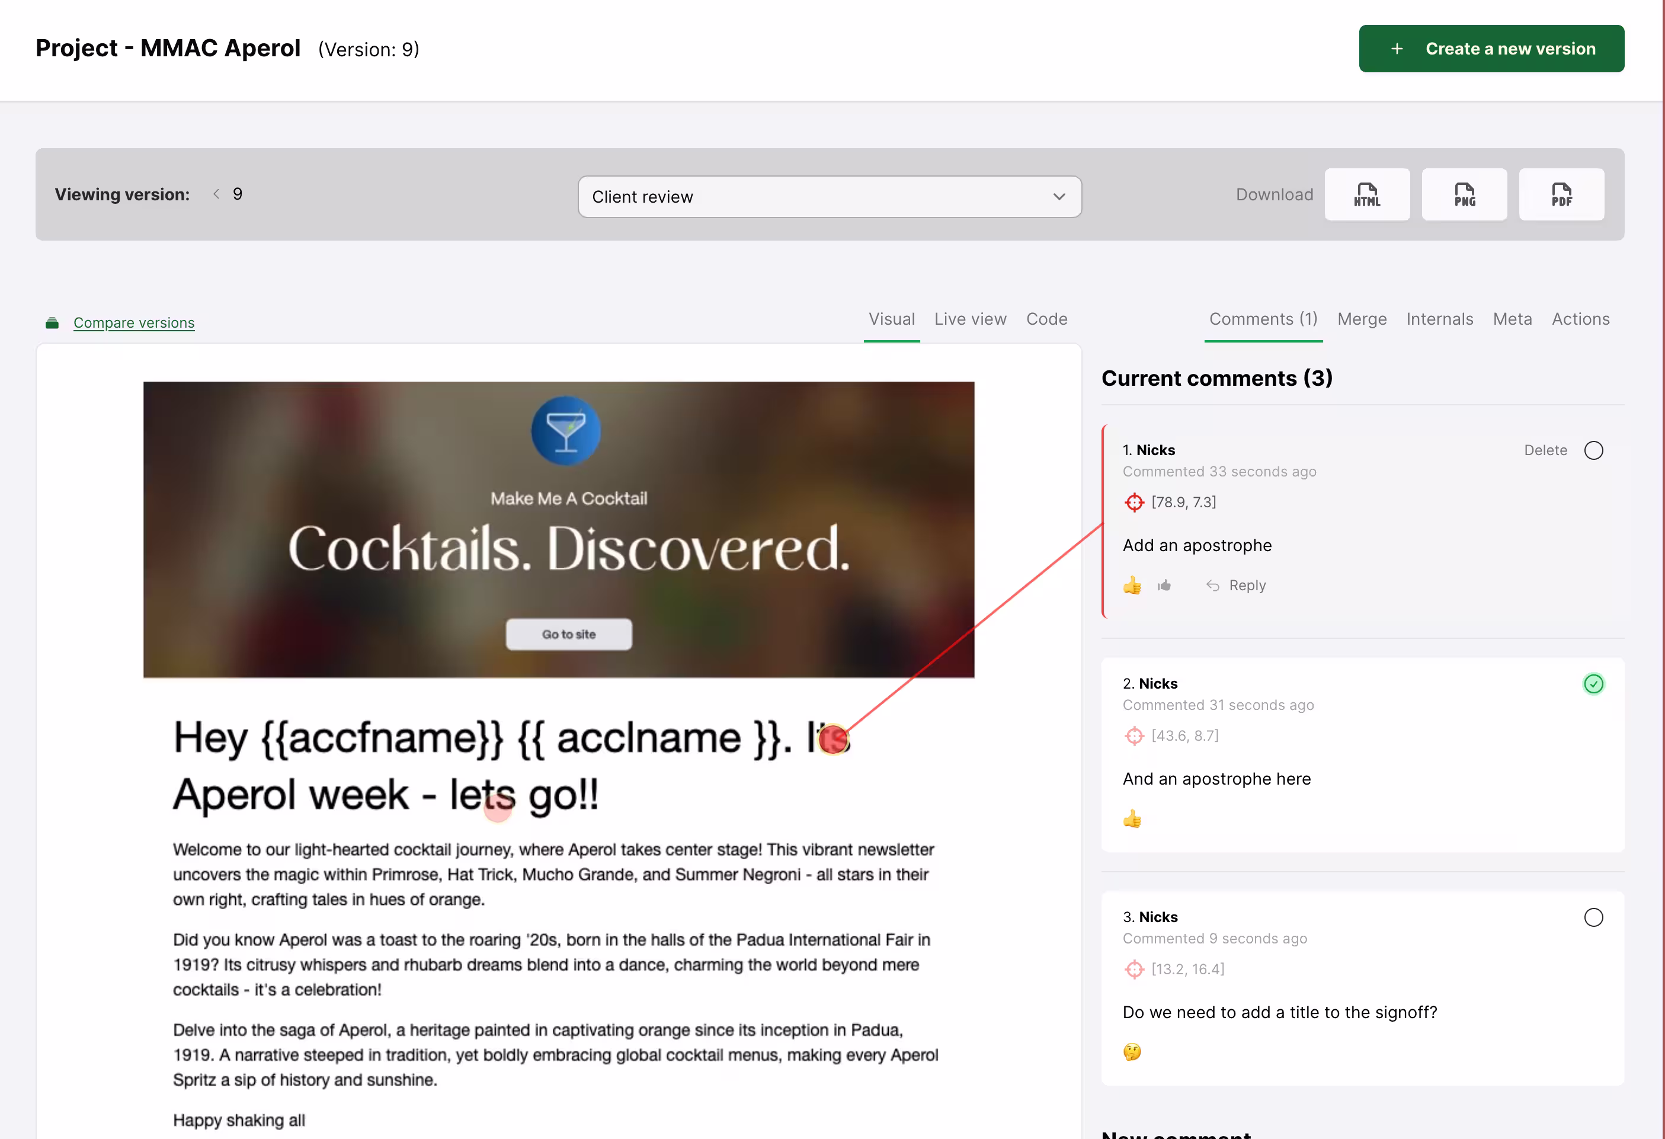
Task: Download the PNG export
Action: click(x=1464, y=194)
